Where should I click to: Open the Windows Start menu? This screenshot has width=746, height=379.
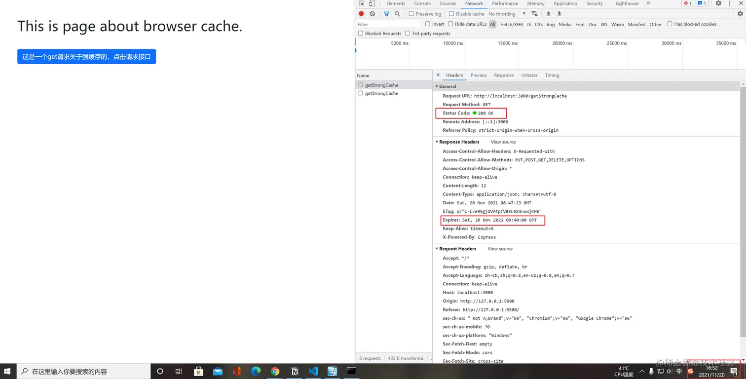pos(8,371)
